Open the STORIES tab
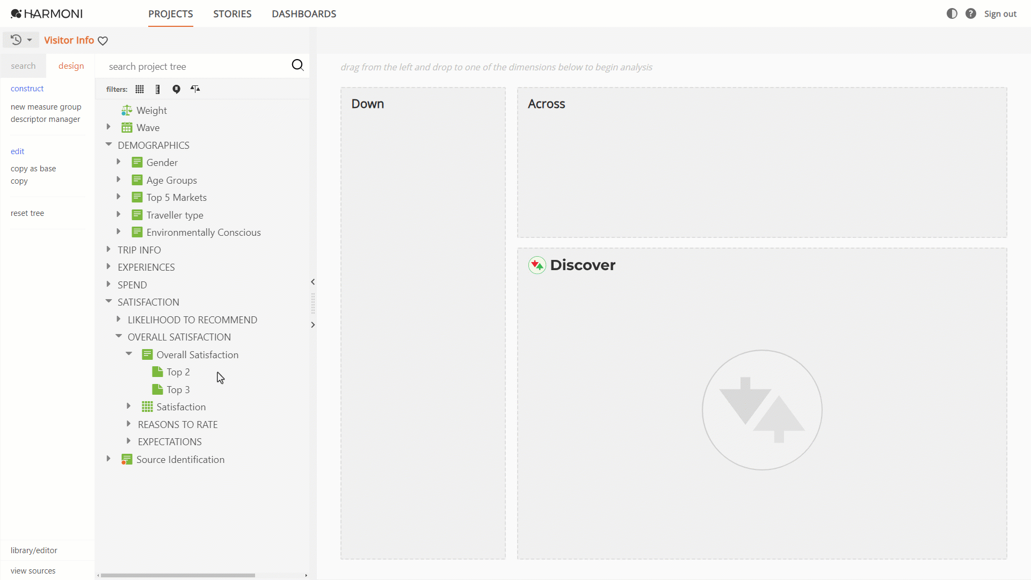 point(233,14)
